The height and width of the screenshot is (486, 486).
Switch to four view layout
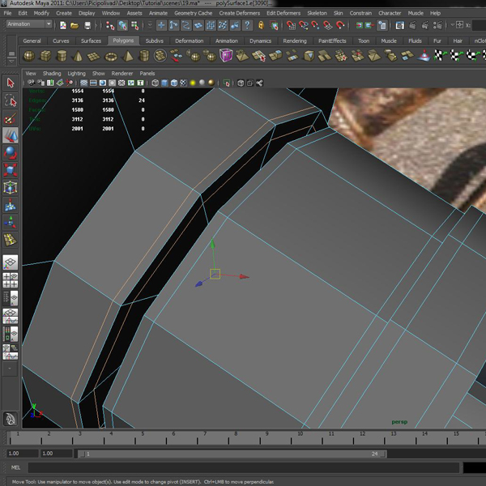click(x=11, y=280)
